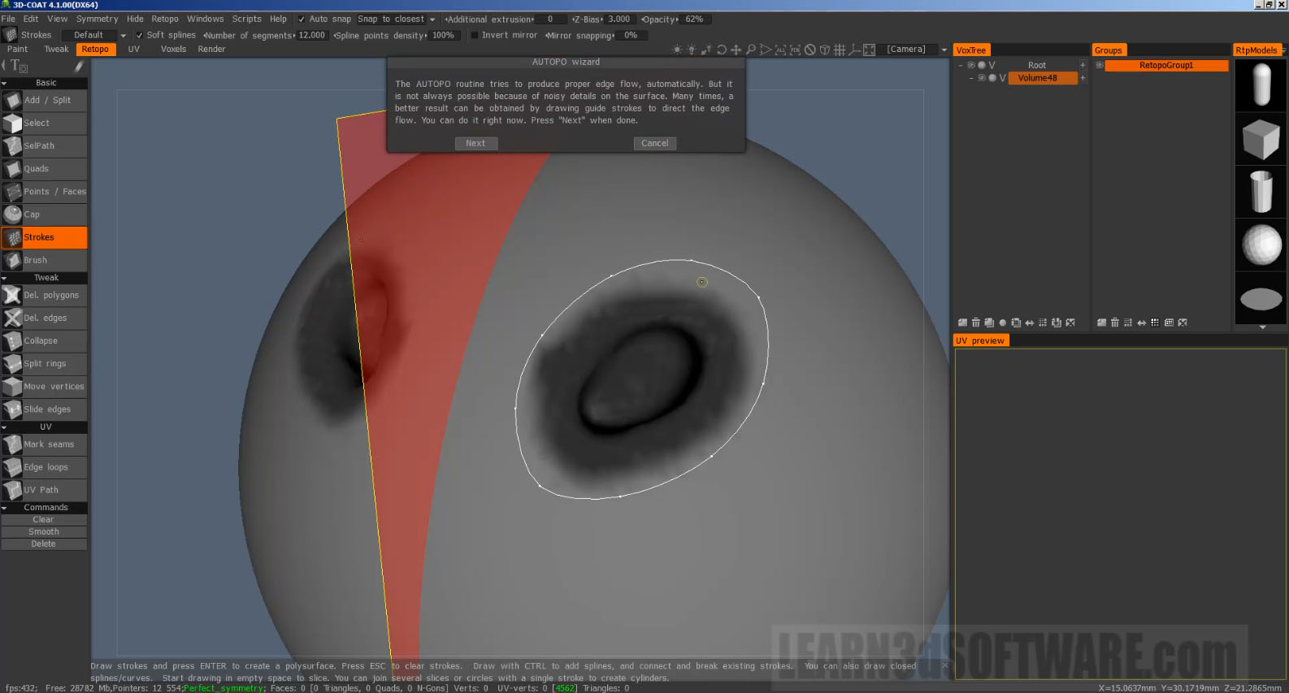Click the Select tool cube icon
Viewport: 1289px width, 693px height.
pyautogui.click(x=12, y=123)
